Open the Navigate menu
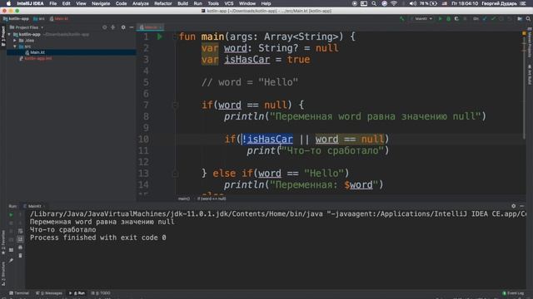Image resolution: width=533 pixels, height=299 pixels. 101,3
